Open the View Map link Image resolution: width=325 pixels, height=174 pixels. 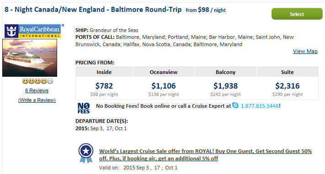pos(305,51)
